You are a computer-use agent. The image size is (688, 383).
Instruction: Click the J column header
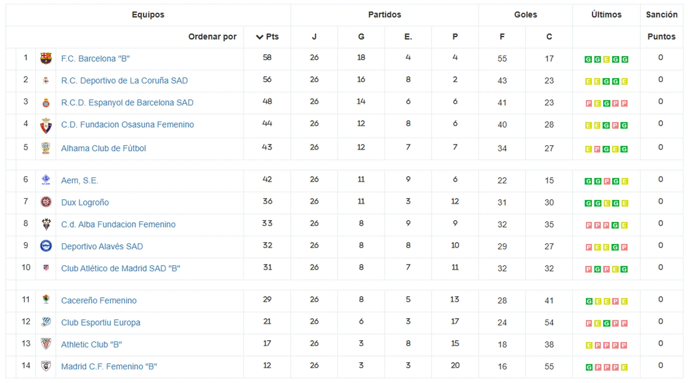pos(314,37)
